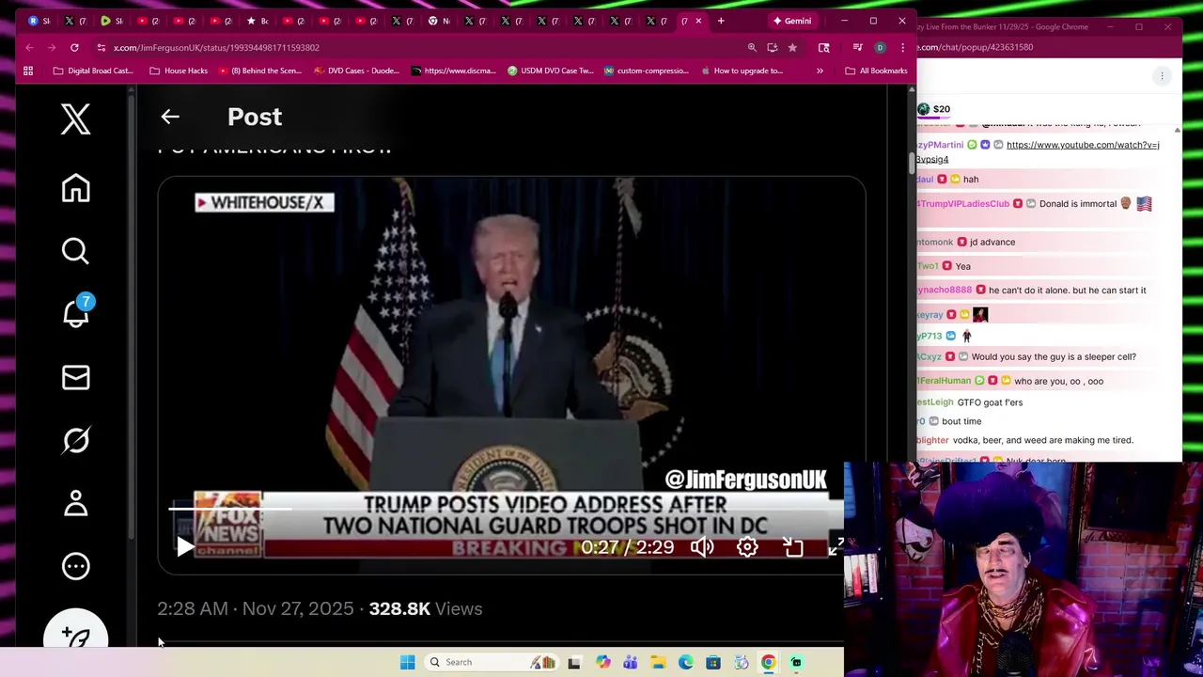Open Grok icon in X sidebar
The height and width of the screenshot is (677, 1203).
[x=76, y=440]
